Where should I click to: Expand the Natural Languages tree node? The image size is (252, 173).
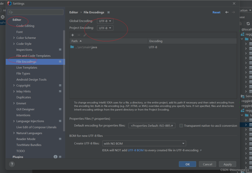point(14,133)
